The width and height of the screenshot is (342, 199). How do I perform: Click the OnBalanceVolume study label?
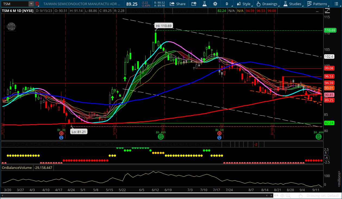[17, 168]
